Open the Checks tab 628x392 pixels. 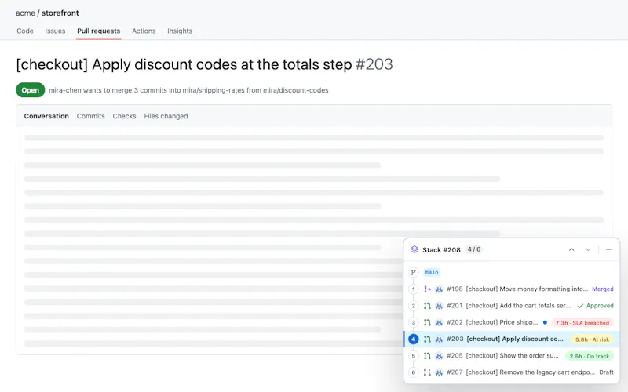(x=124, y=116)
